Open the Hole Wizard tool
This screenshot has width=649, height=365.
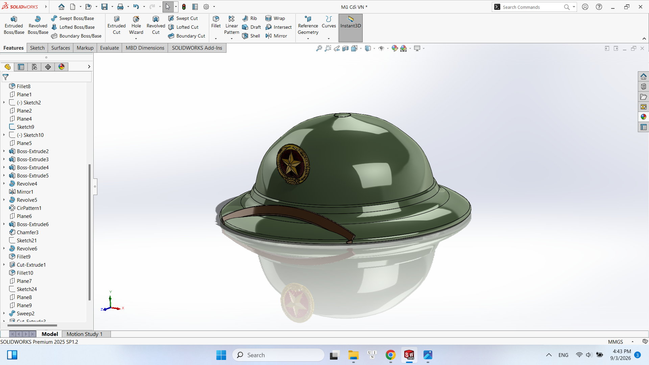pos(136,25)
